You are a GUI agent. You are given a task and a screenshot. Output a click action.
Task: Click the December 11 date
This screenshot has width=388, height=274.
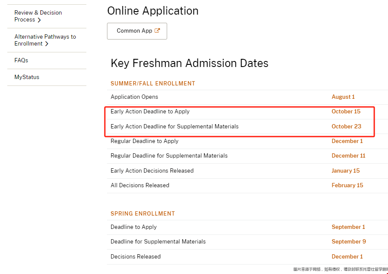[348, 156]
